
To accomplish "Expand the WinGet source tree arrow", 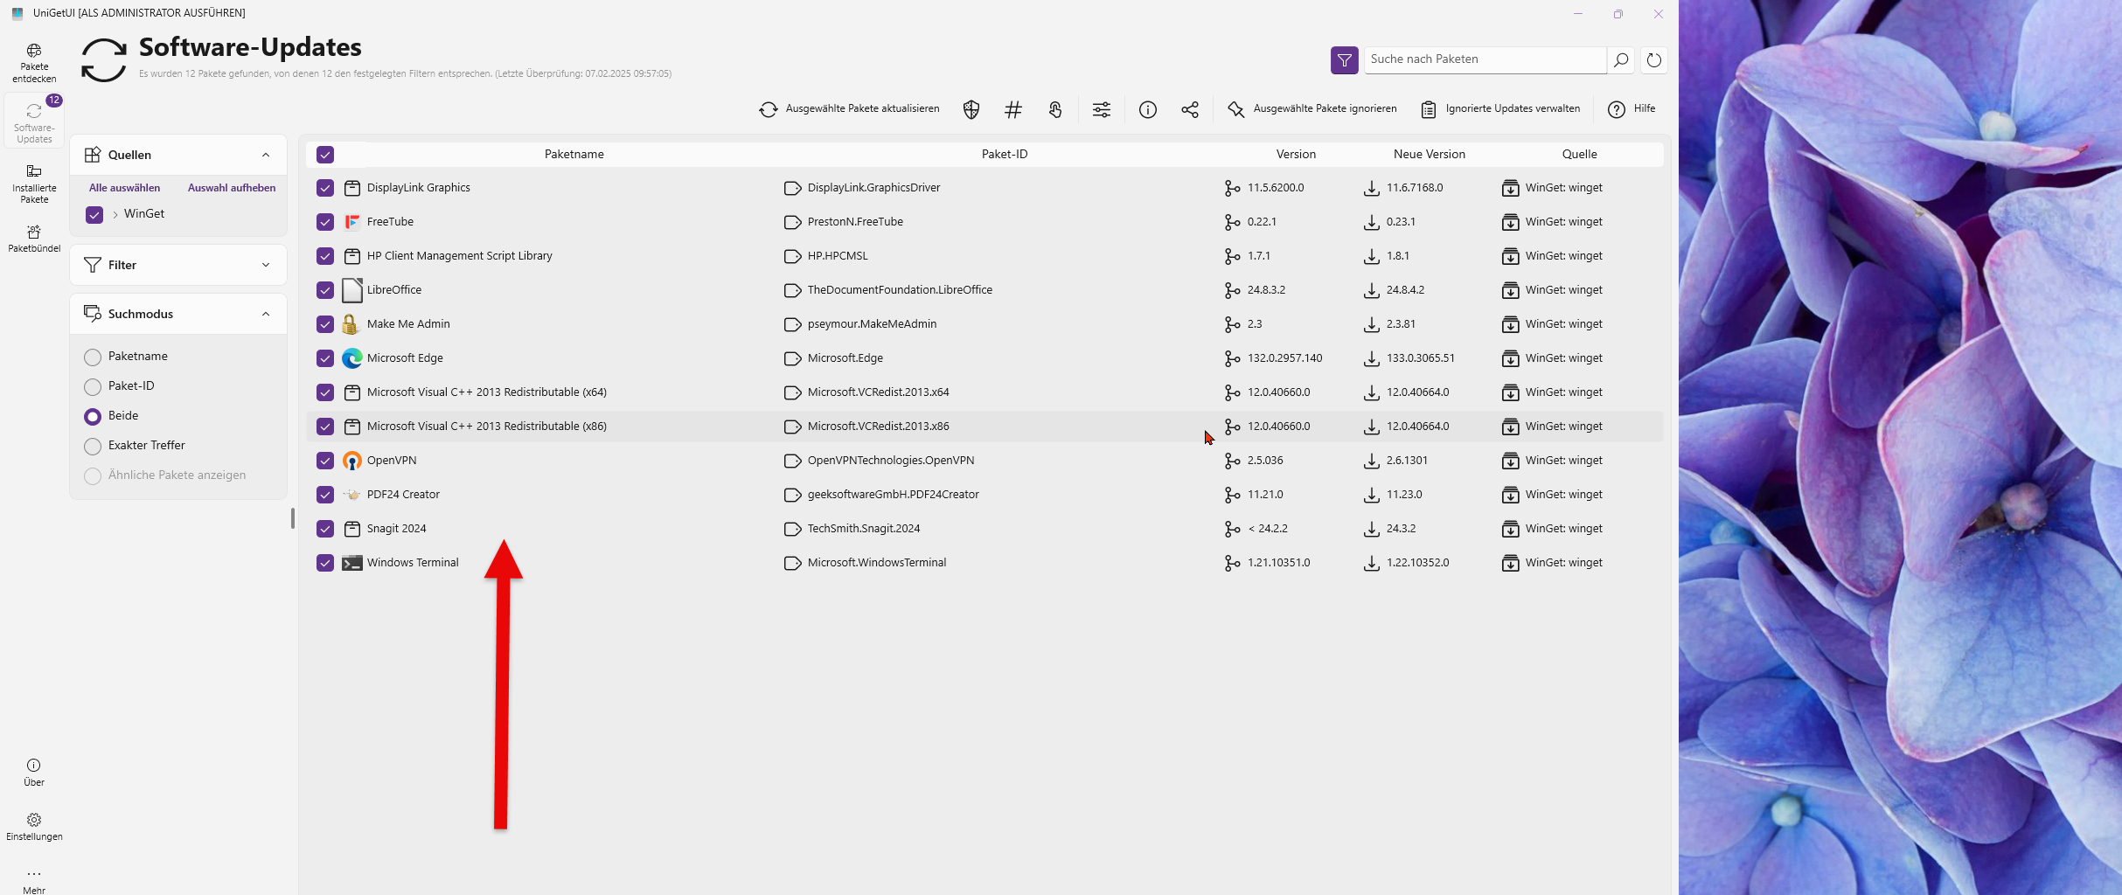I will click(115, 214).
